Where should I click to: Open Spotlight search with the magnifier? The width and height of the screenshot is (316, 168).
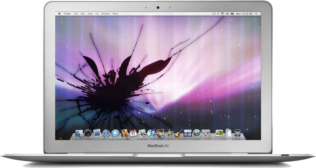[x=257, y=13]
